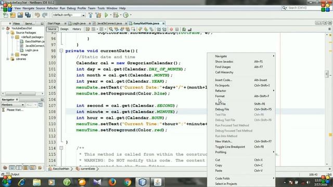Run the project with green play icon
Image resolution: width=333 pixels, height=187 pixels.
[106, 15]
